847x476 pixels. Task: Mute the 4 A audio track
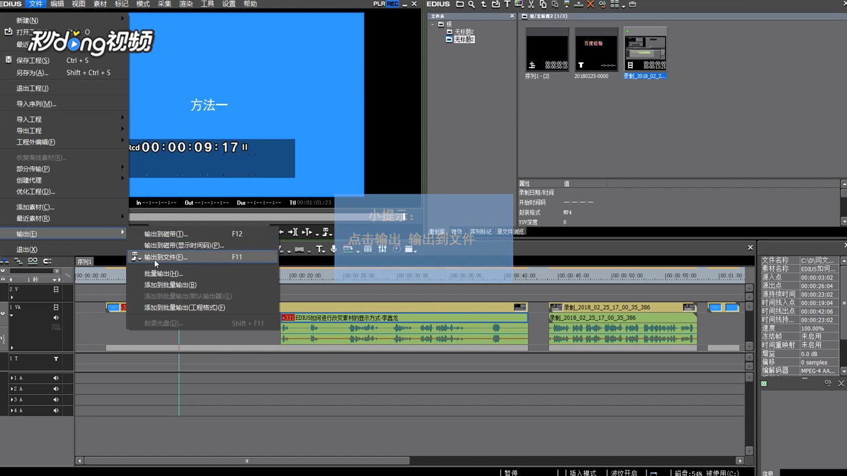pos(56,410)
